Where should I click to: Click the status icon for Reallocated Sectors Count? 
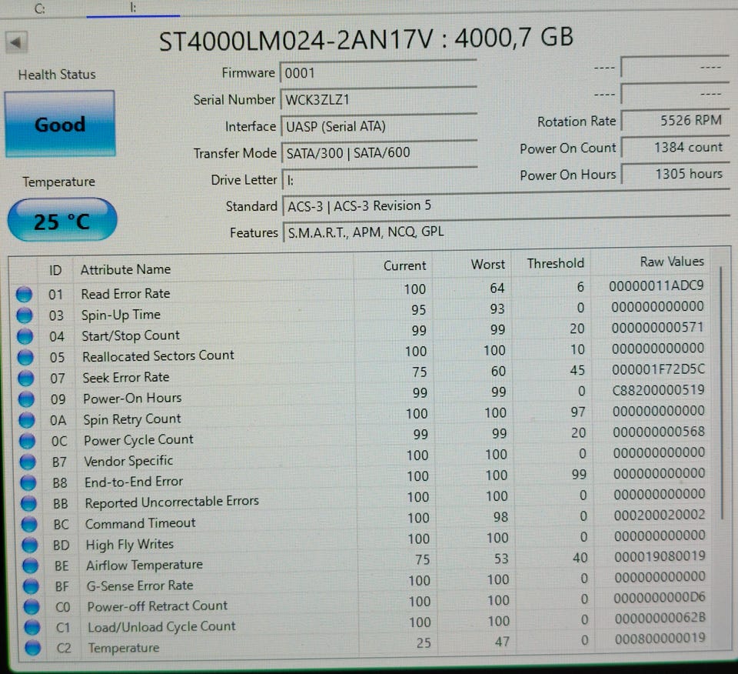[x=25, y=356]
